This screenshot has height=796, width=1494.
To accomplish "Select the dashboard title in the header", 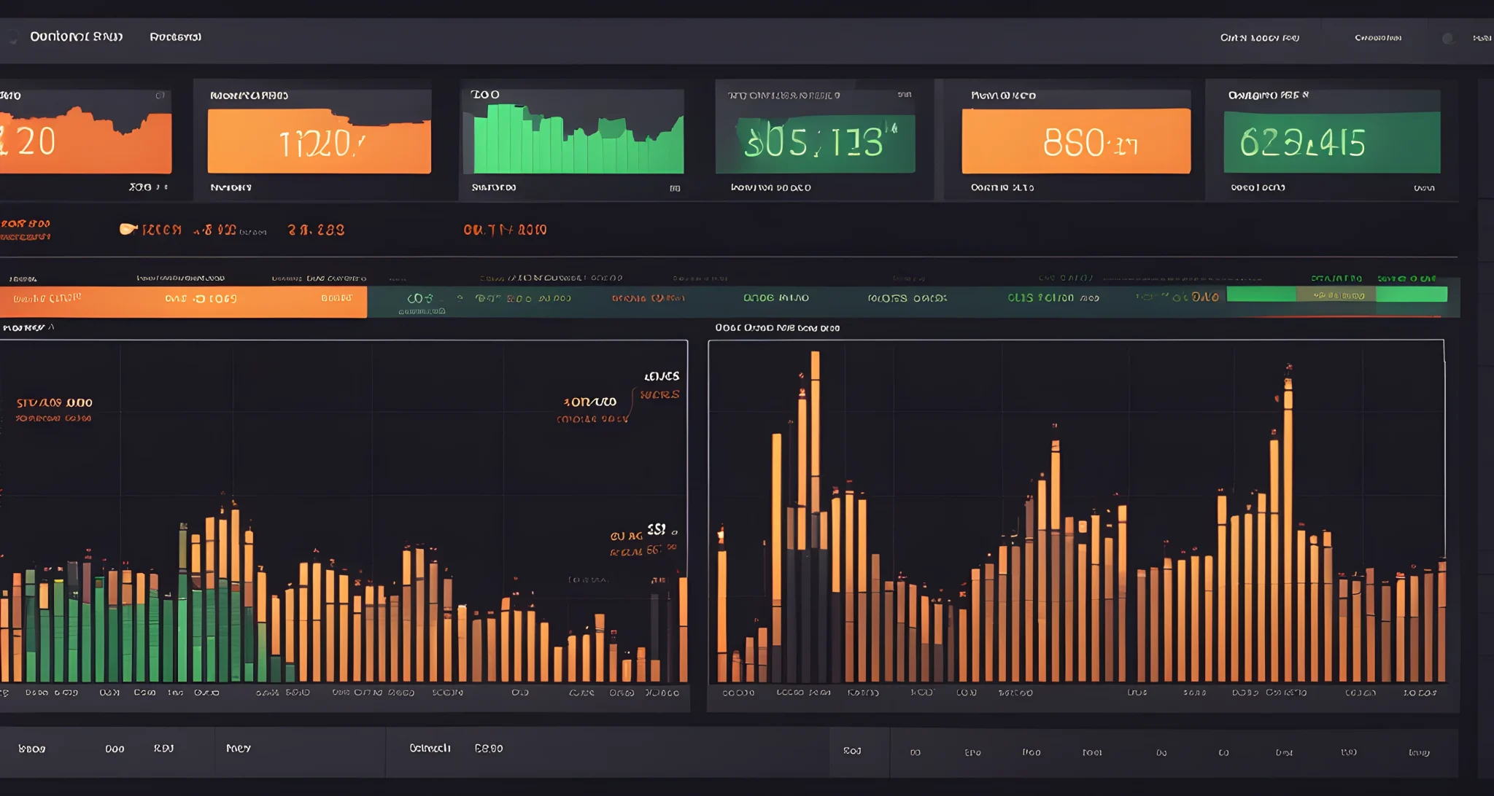I will click(x=77, y=36).
